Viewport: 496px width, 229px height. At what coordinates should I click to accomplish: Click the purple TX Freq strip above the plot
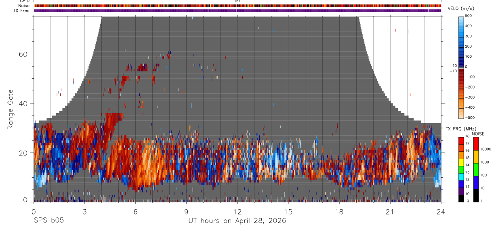click(237, 11)
